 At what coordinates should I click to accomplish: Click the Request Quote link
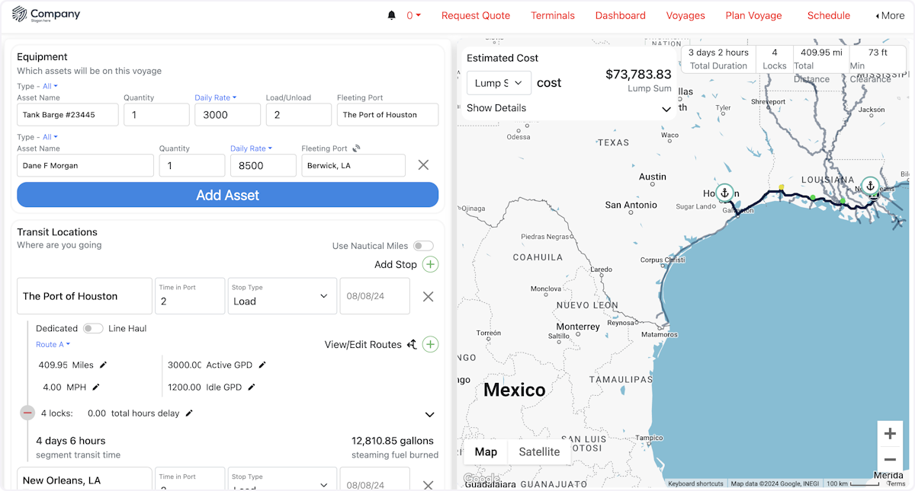[x=476, y=15]
